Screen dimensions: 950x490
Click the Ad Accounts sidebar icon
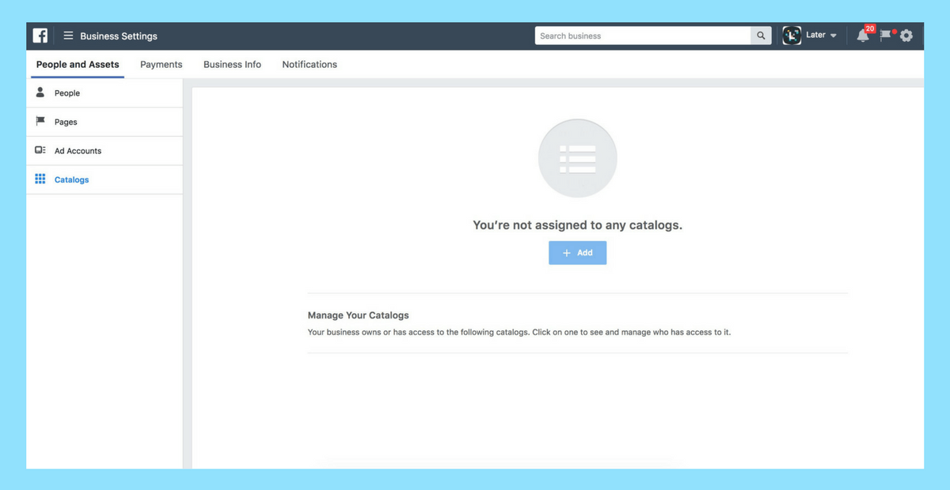tap(40, 150)
